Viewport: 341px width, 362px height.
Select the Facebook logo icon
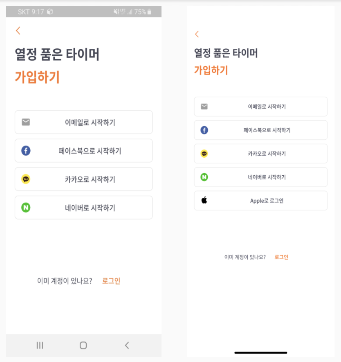point(26,150)
